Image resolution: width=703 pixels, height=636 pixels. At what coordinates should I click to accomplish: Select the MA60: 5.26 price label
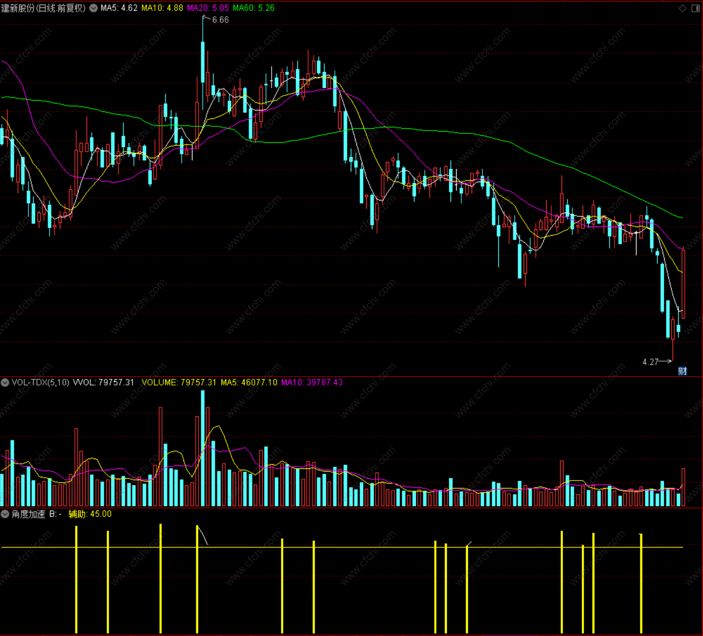click(253, 8)
